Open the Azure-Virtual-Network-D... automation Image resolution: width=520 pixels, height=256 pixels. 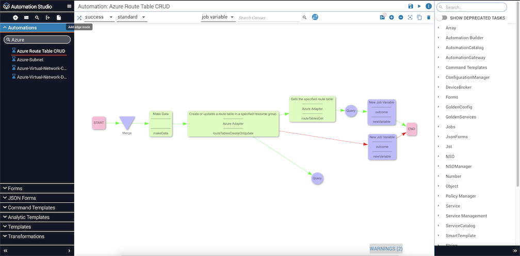42,77
